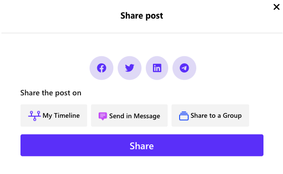This screenshot has height=174, width=283.
Task: Open Facebook sharing from the first round button
Action: (101, 68)
